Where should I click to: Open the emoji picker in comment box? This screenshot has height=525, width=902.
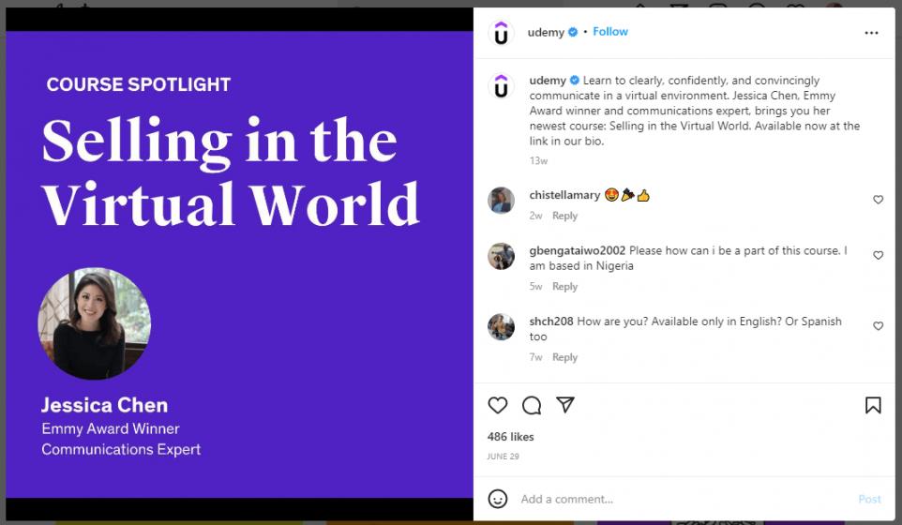(x=499, y=499)
